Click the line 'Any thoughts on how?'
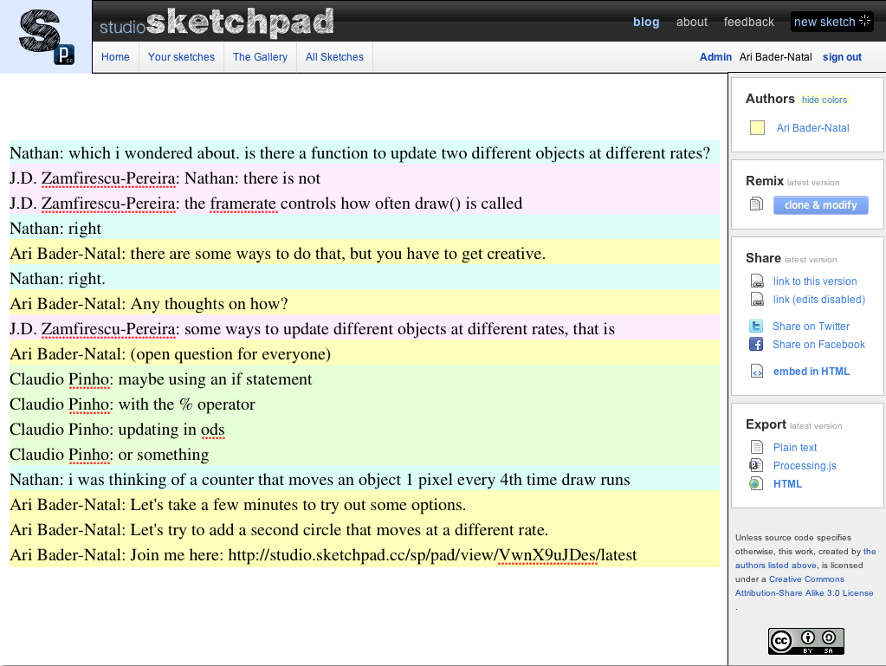This screenshot has height=666, width=886. (365, 304)
